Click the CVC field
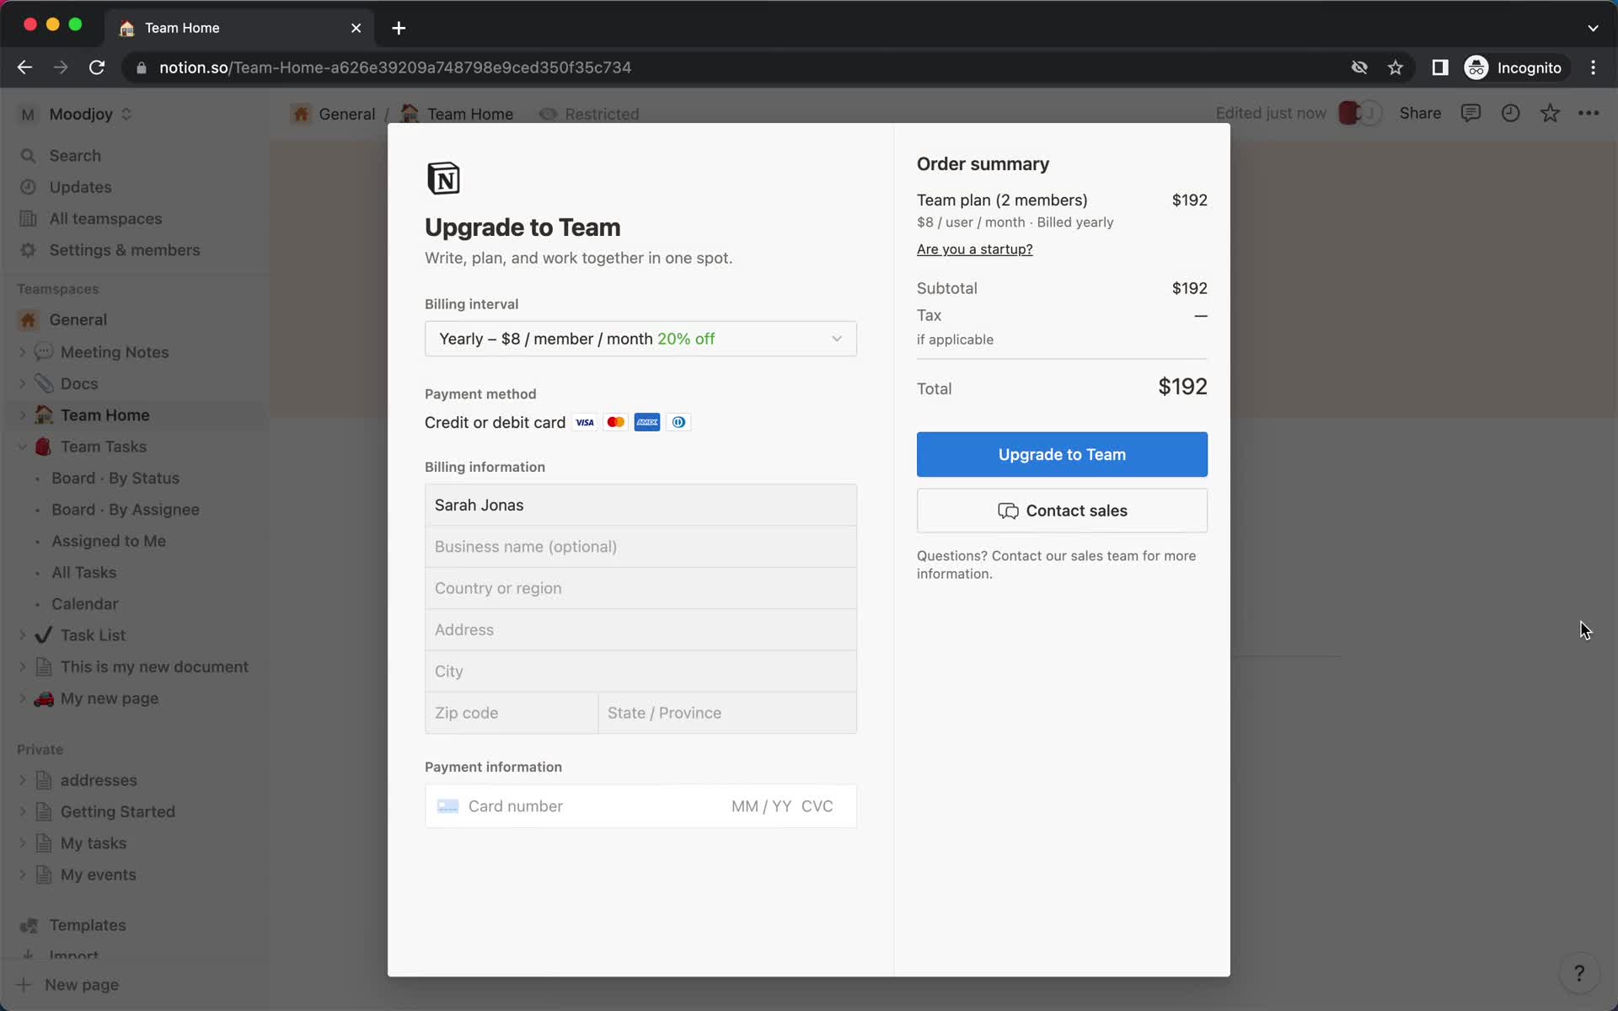 point(817,806)
